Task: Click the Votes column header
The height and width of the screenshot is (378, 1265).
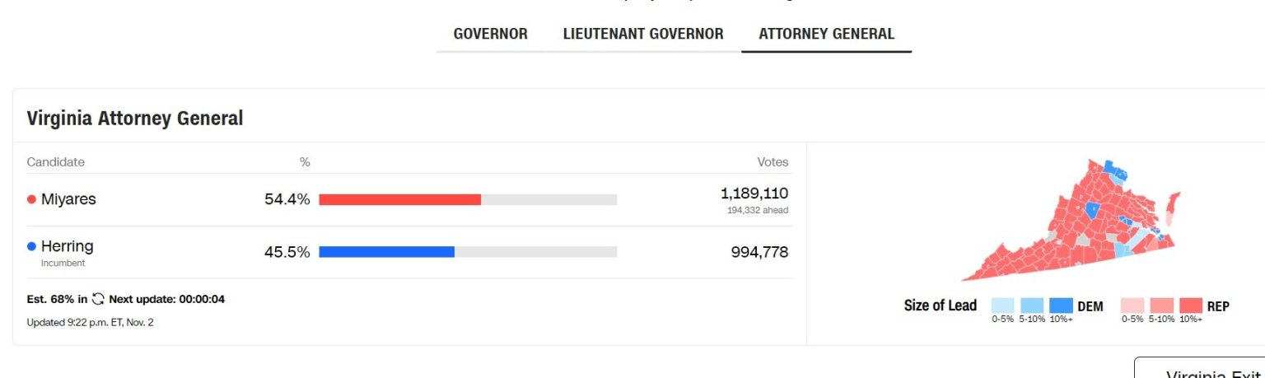Action: click(x=772, y=162)
